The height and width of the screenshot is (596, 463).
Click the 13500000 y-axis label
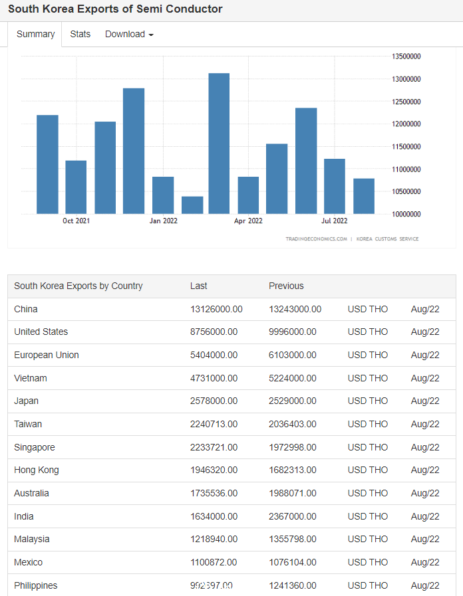pyautogui.click(x=406, y=56)
